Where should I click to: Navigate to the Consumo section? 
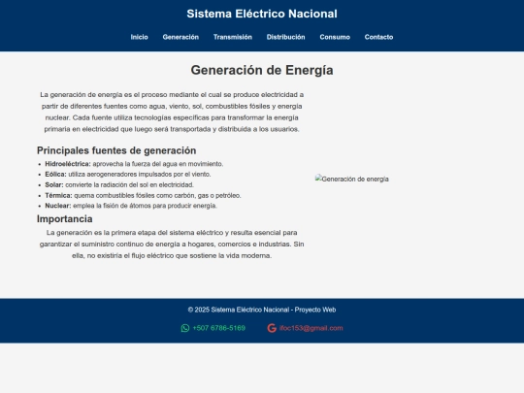tap(335, 37)
